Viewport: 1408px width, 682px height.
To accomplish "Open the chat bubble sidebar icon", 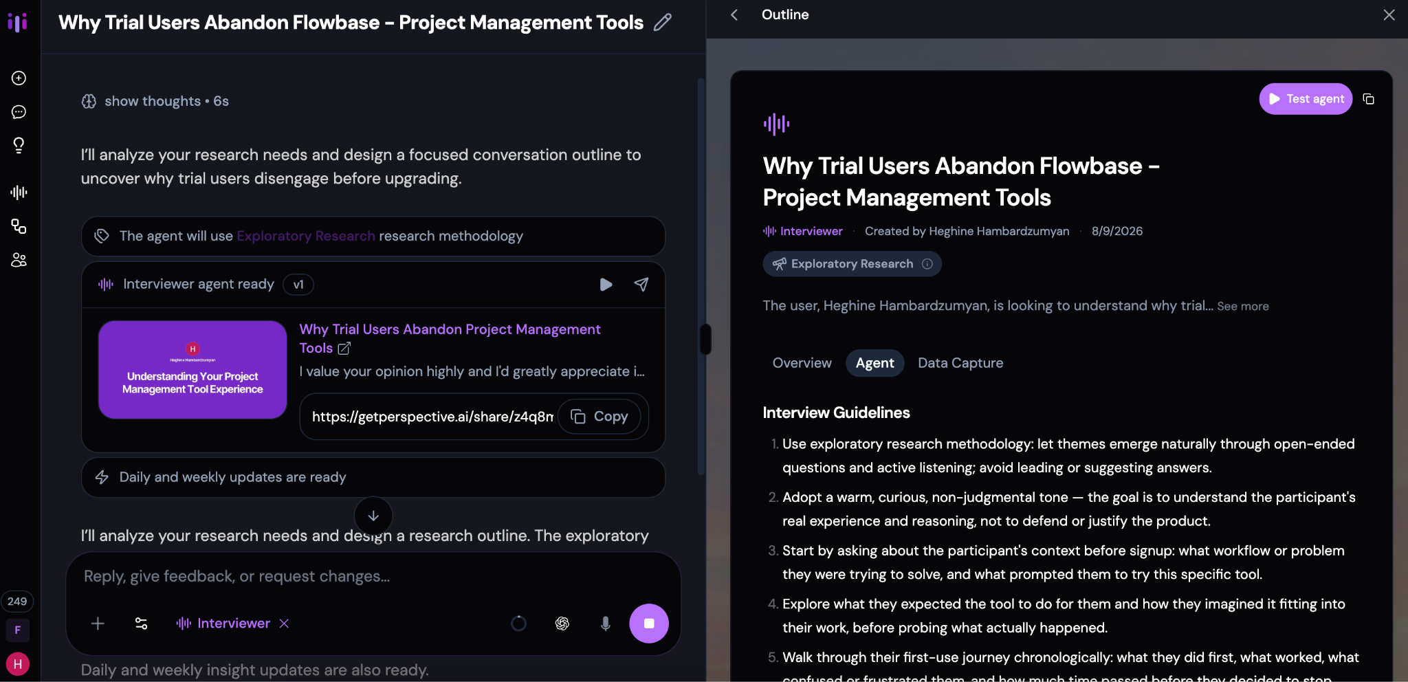I will pyautogui.click(x=19, y=112).
